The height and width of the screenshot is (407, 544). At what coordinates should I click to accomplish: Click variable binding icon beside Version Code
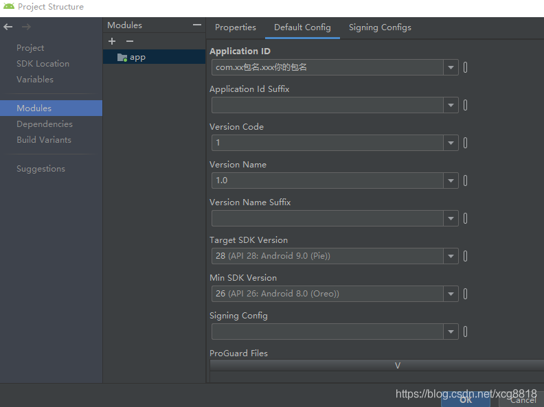(x=465, y=143)
